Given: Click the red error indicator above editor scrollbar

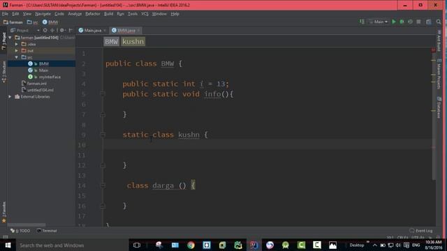Looking at the screenshot, I should pos(434,50).
